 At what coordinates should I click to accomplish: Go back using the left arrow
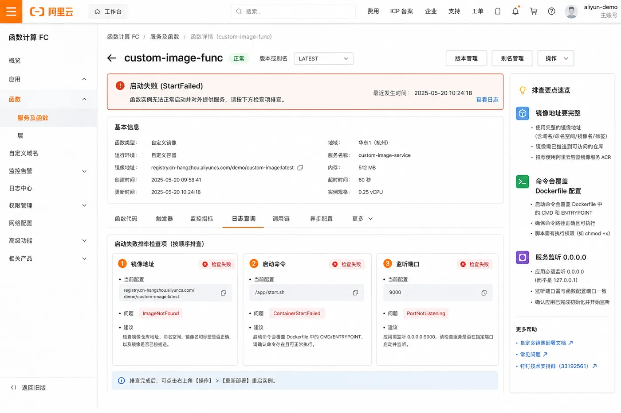coord(112,58)
